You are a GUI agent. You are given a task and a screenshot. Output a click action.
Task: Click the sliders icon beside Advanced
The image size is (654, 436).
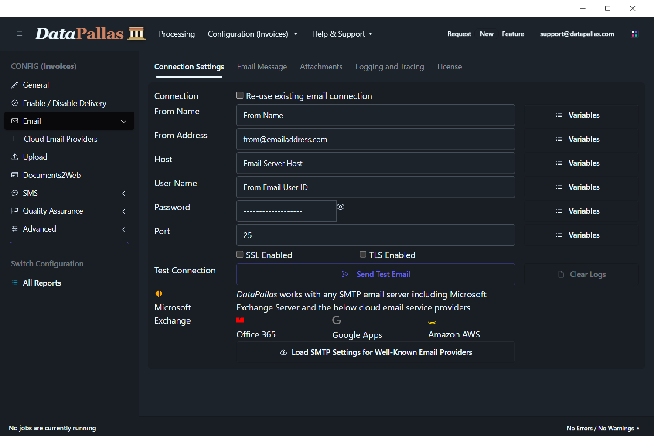click(x=15, y=229)
